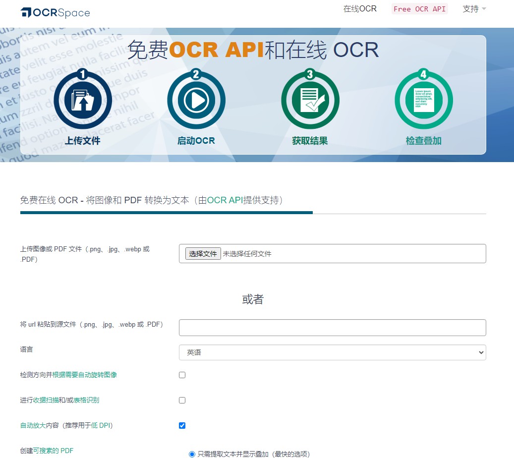This screenshot has width=514, height=458.
Task: Click the 未选择任何文件 text
Action: [x=247, y=254]
